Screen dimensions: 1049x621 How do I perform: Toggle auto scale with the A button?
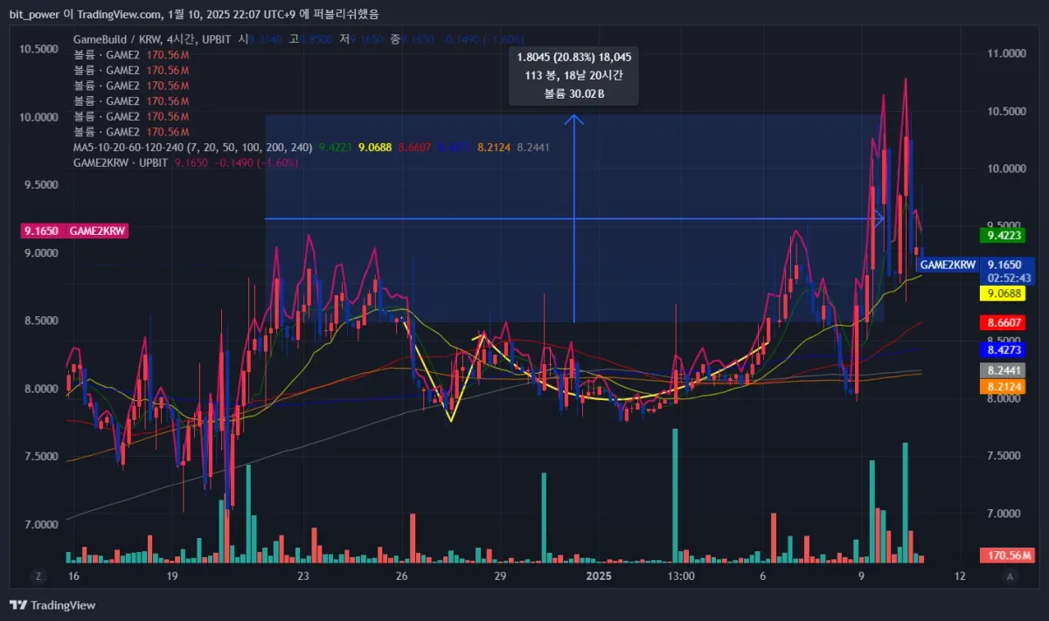[1010, 576]
